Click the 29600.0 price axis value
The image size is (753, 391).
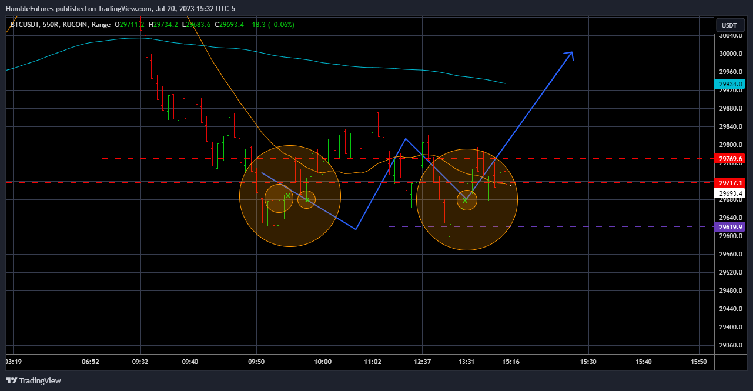[731, 236]
